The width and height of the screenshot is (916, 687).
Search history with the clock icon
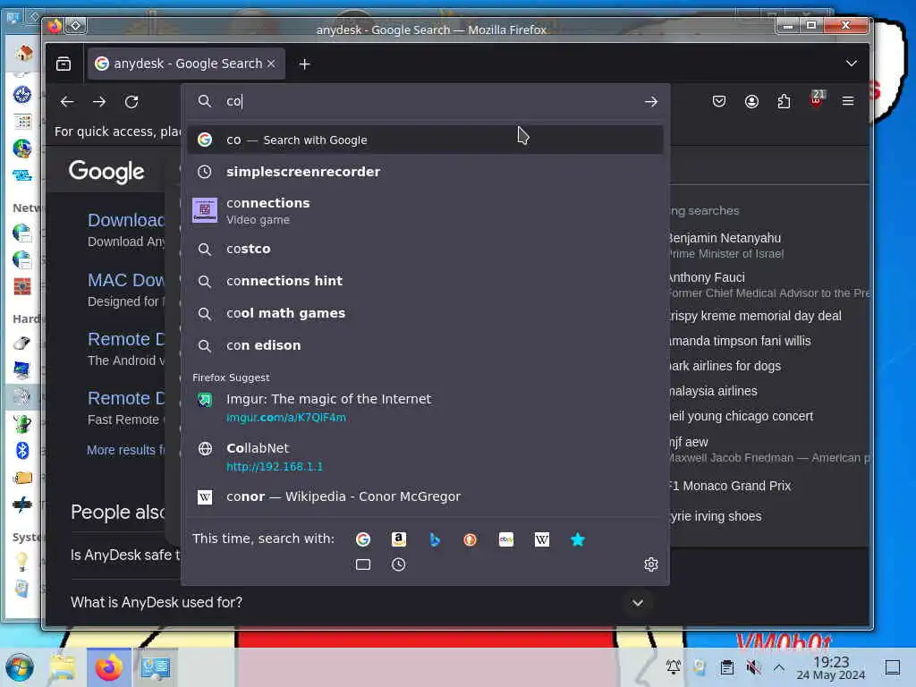398,564
